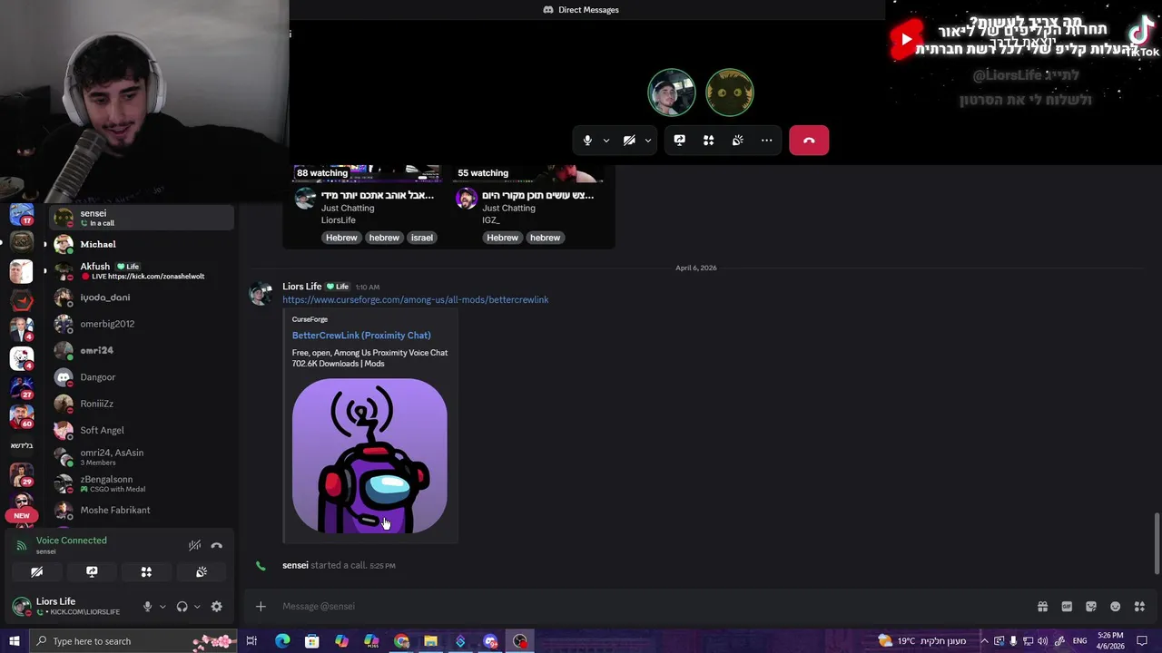Image resolution: width=1162 pixels, height=653 pixels.
Task: Open the 88 watching LiorsLife stream card
Action: pyautogui.click(x=367, y=204)
